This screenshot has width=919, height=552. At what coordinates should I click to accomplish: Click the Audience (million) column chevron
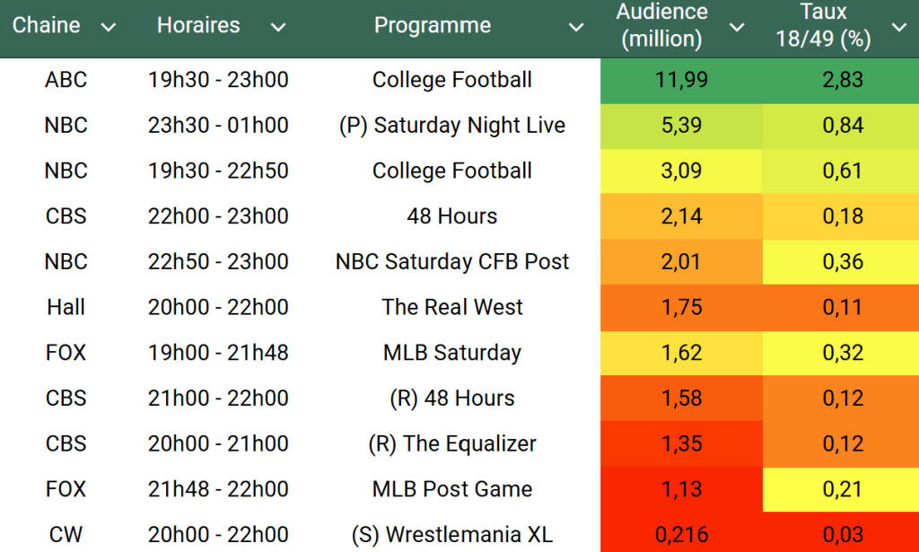[737, 27]
